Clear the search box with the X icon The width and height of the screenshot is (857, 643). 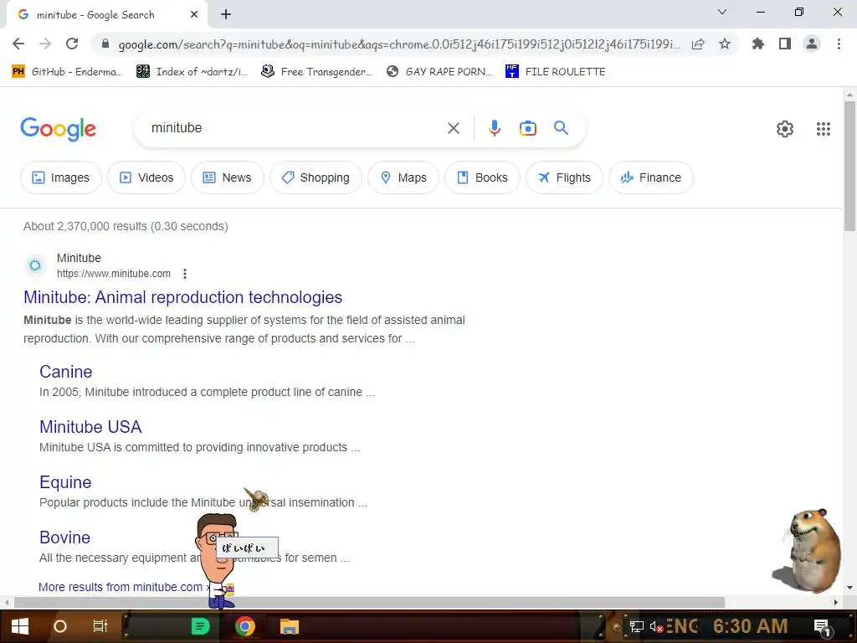point(454,128)
